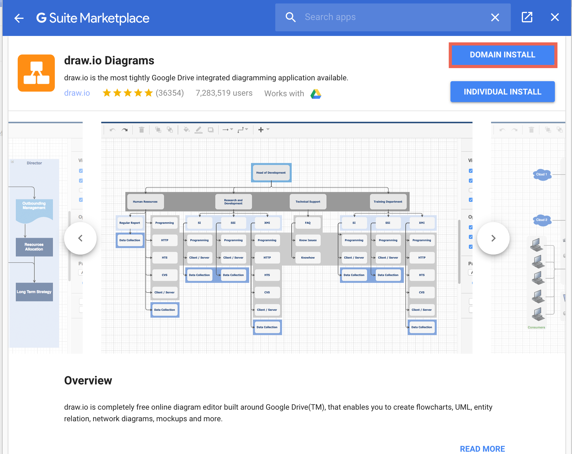This screenshot has width=572, height=454.
Task: Click the Head of Development box
Action: point(271,173)
